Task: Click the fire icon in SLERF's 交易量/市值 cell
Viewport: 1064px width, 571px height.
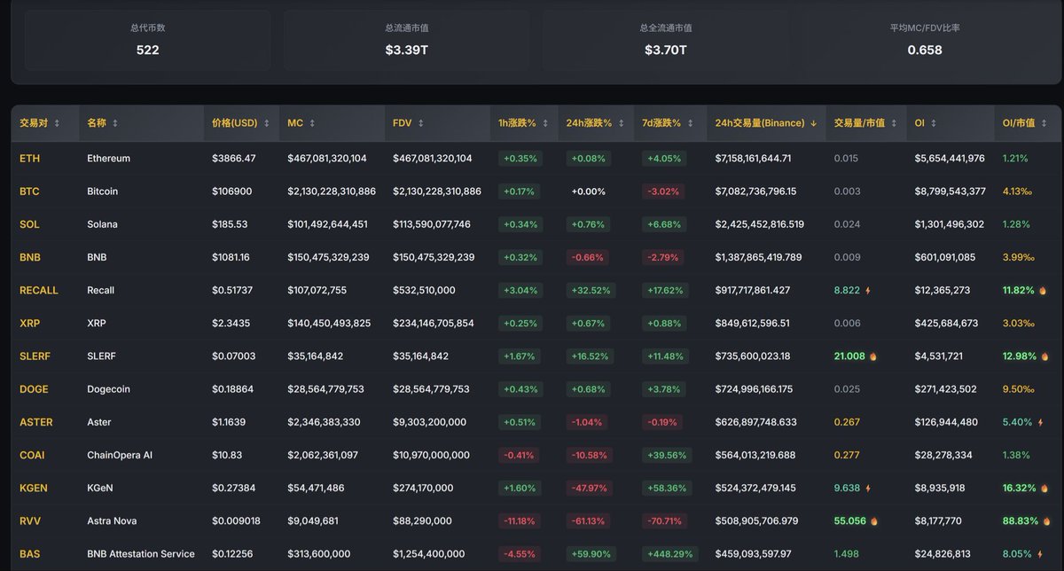Action: point(873,356)
